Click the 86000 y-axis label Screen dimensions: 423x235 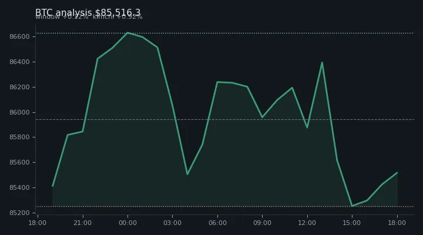point(19,113)
